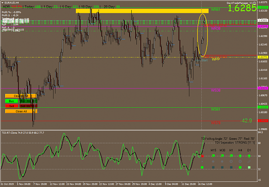Click the green 1.60315 price tag
Image resolution: width=269 pixels, height=187 pixels.
point(263,107)
